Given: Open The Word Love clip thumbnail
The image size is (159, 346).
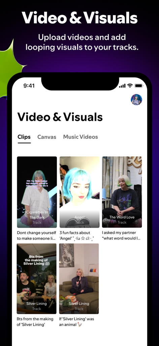Looking at the screenshot, I should 122,192.
